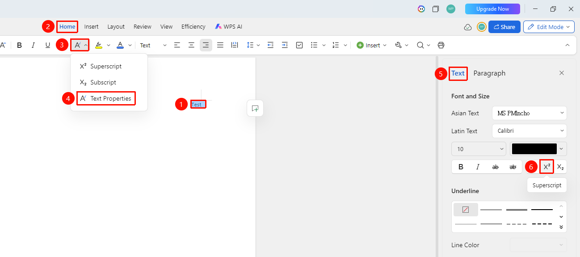Click the Upgrade Now button
580x257 pixels.
[492, 9]
